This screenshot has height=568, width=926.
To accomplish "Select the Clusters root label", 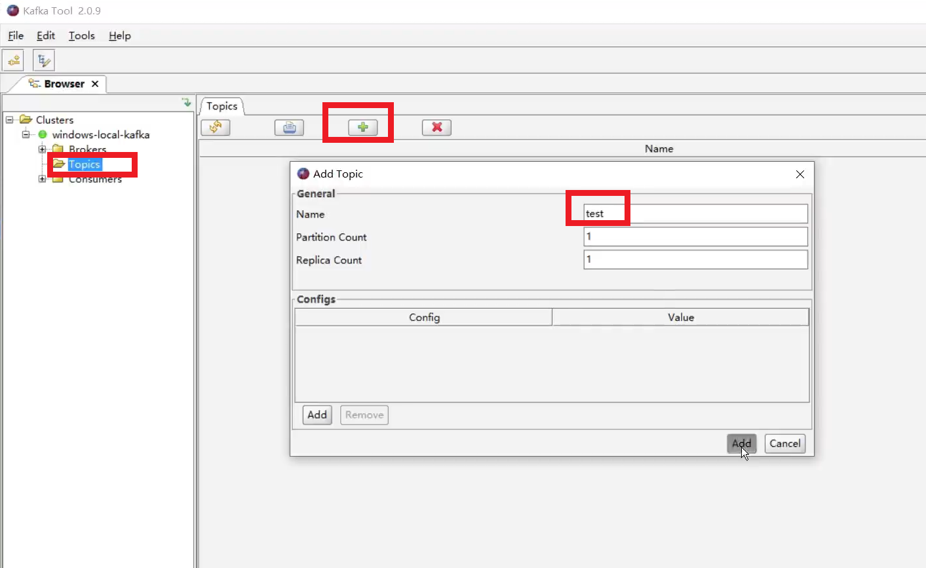I will click(x=54, y=120).
